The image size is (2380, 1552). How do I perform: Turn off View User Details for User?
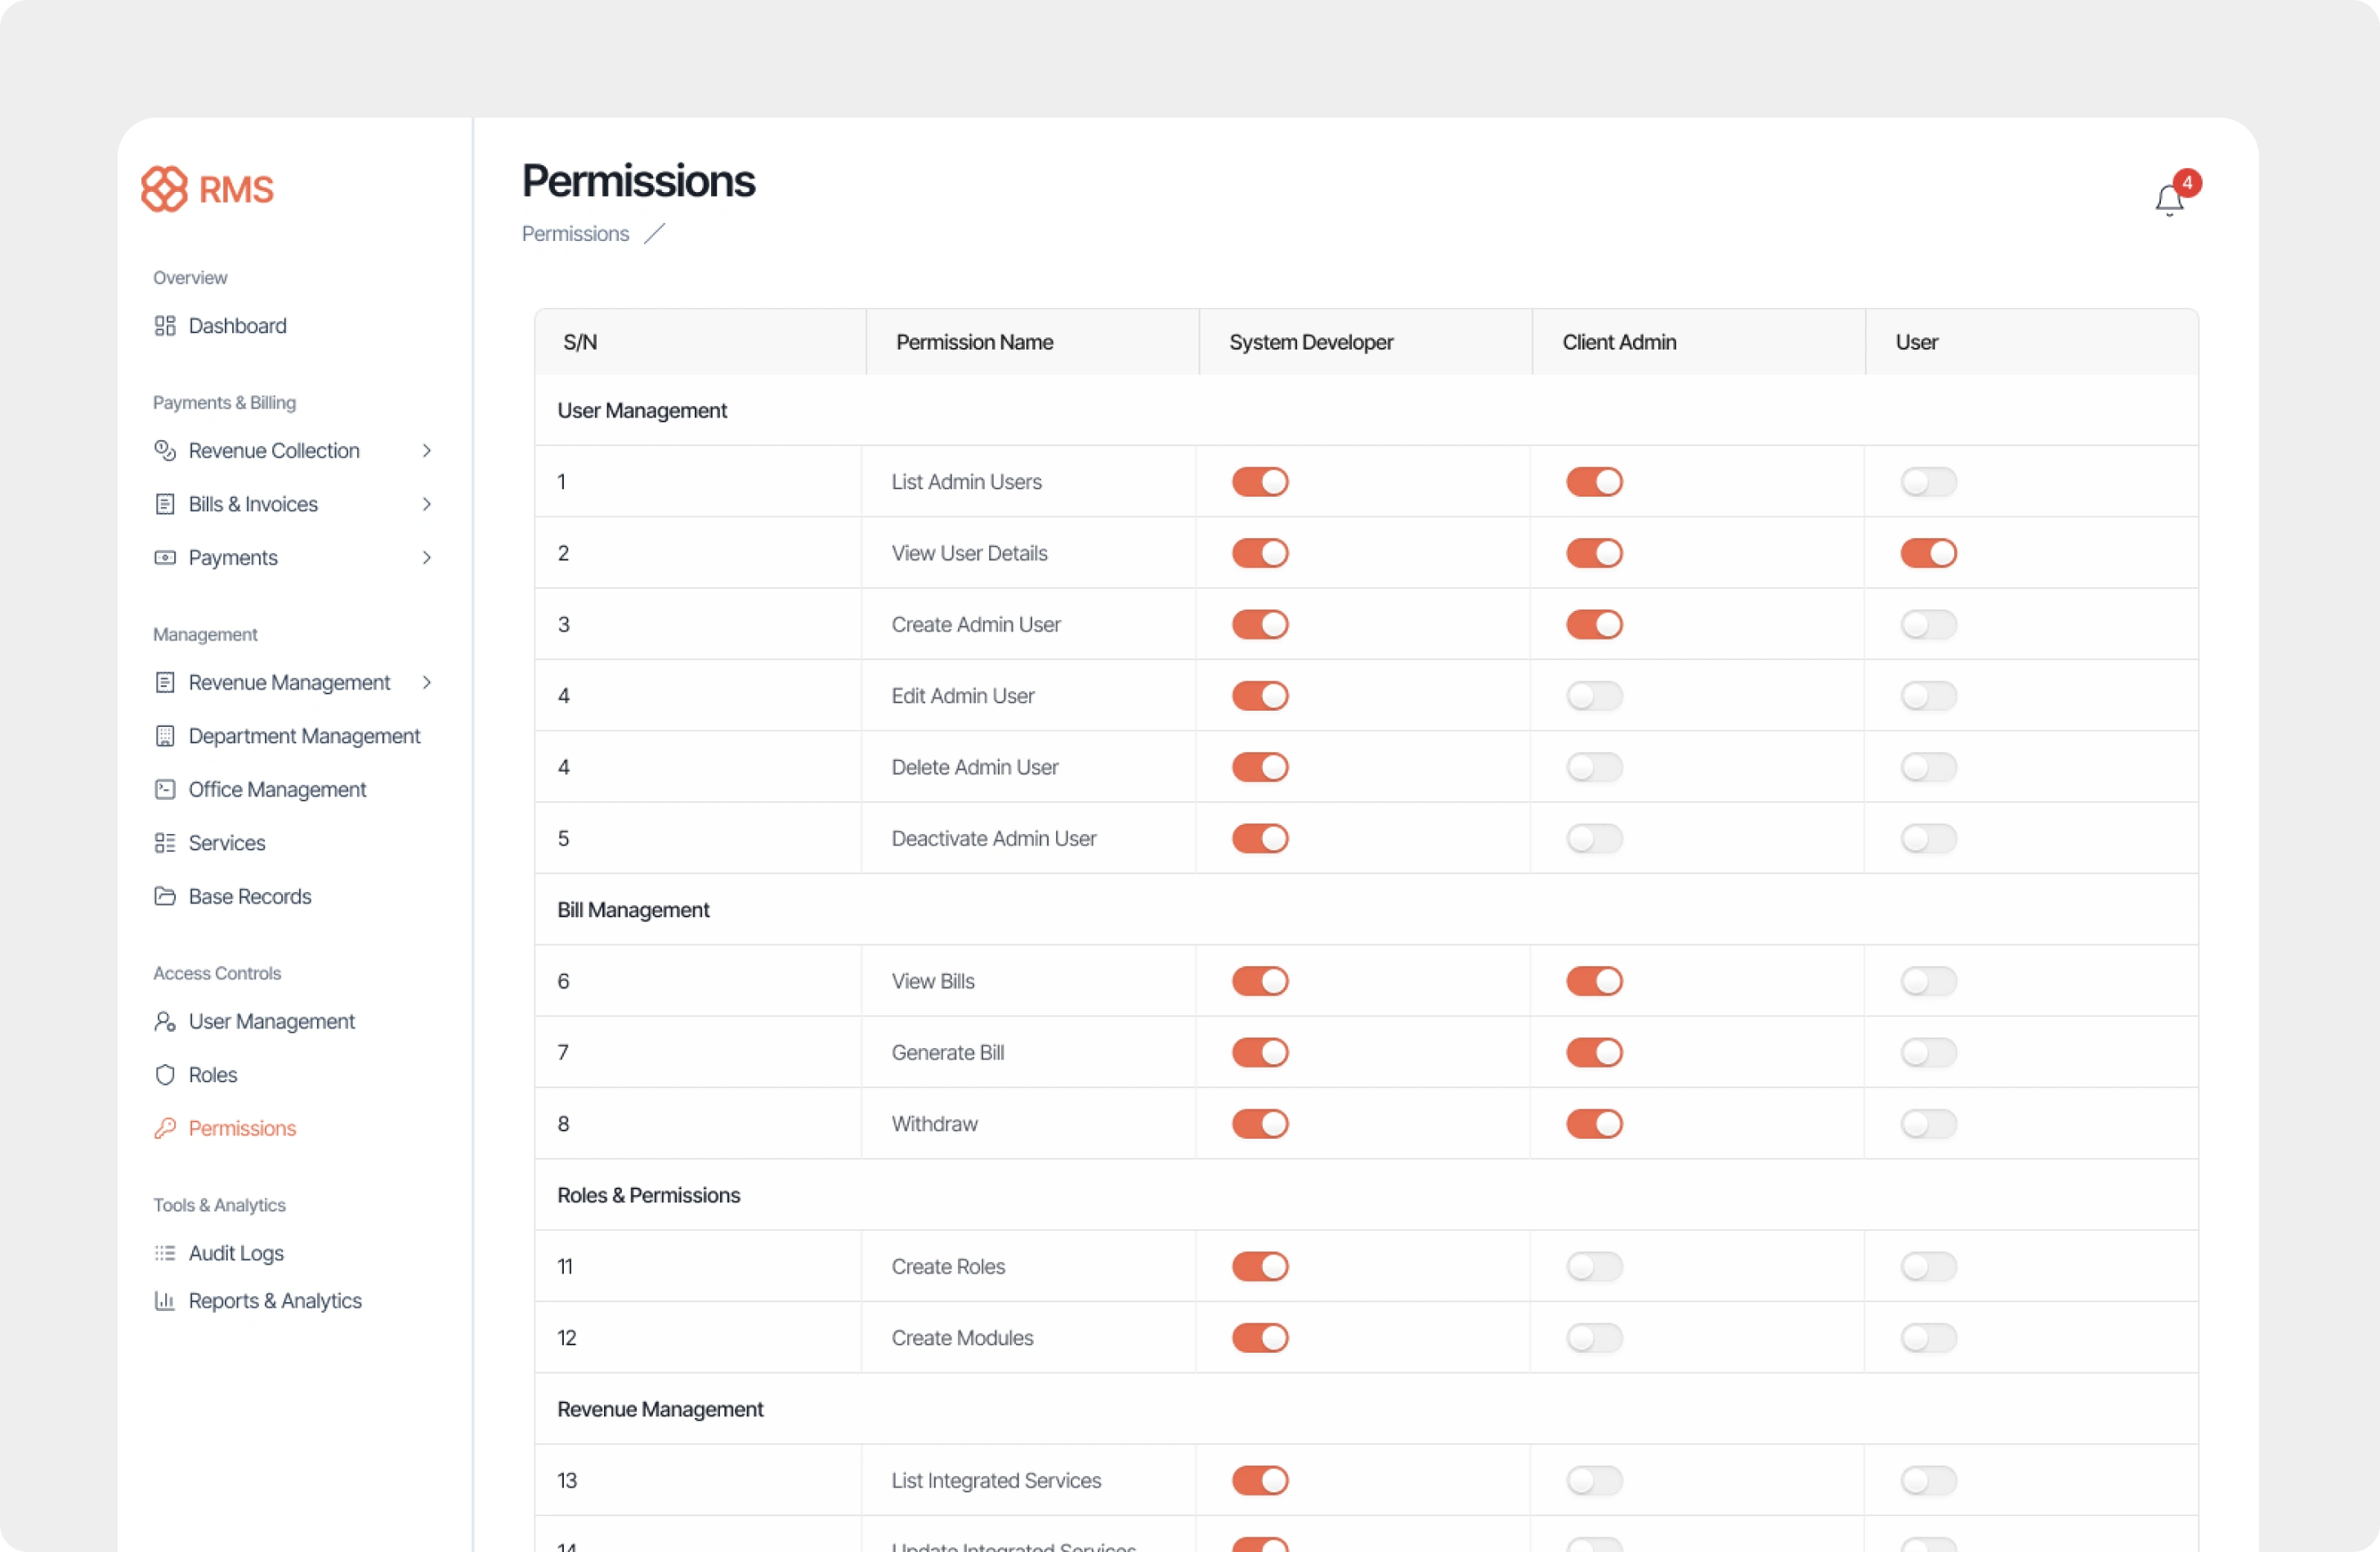click(x=1928, y=554)
